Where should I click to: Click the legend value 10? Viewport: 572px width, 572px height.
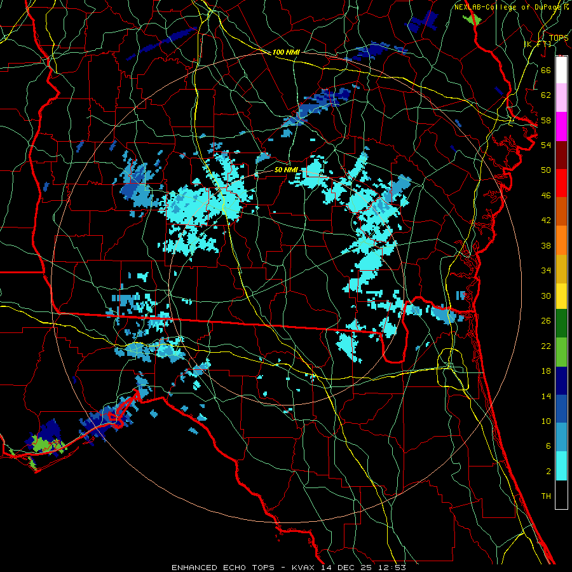(x=546, y=421)
